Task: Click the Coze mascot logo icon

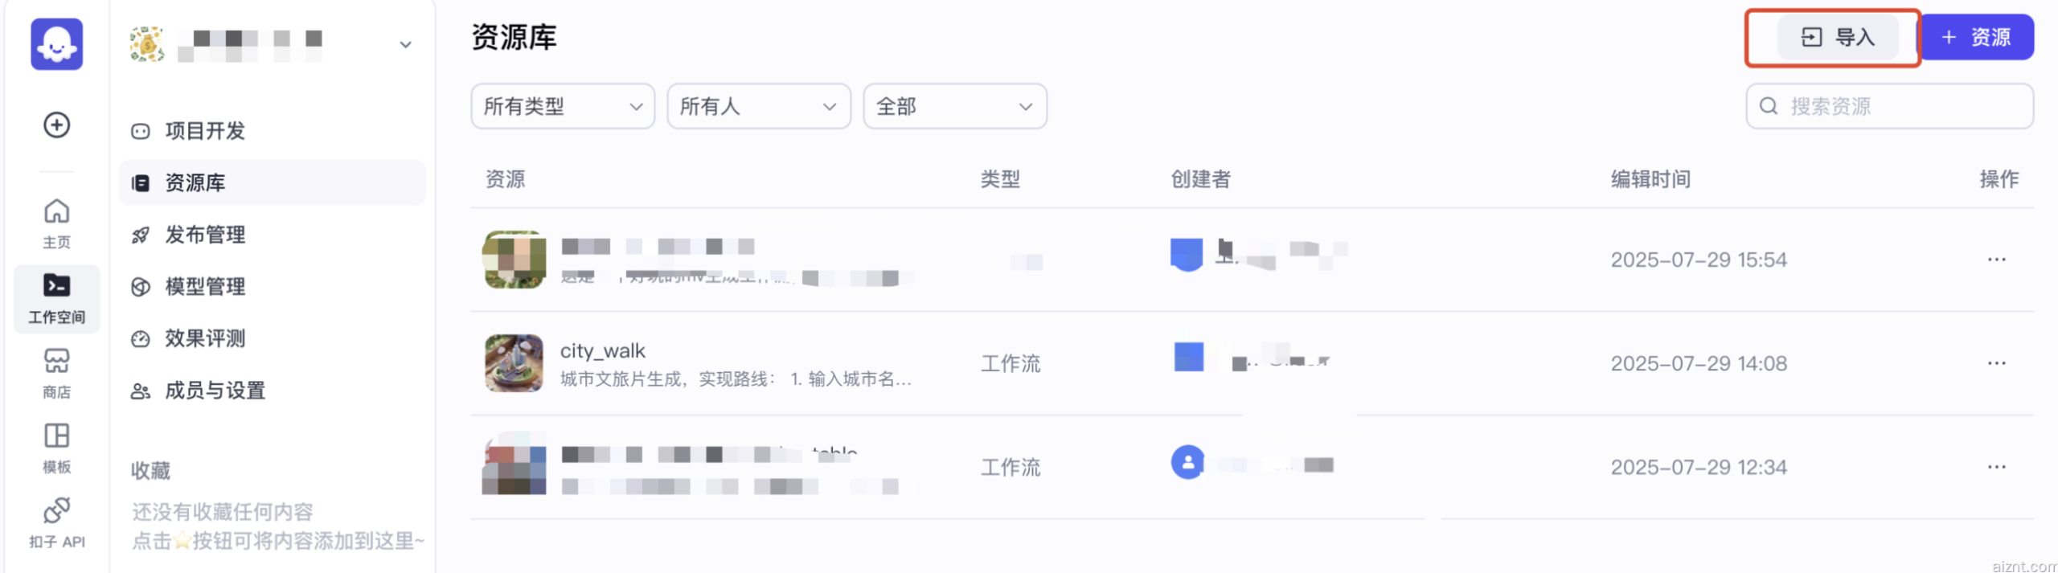Action: [x=55, y=45]
